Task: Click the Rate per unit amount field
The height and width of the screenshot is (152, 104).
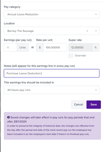Action: pyautogui.click(x=55, y=47)
